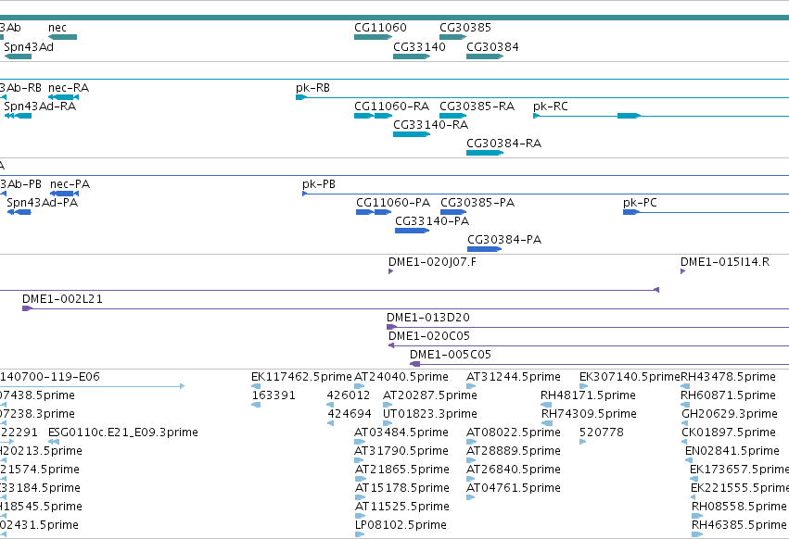
Task: Select the 140700-119-E06 feature
Action: click(x=92, y=386)
